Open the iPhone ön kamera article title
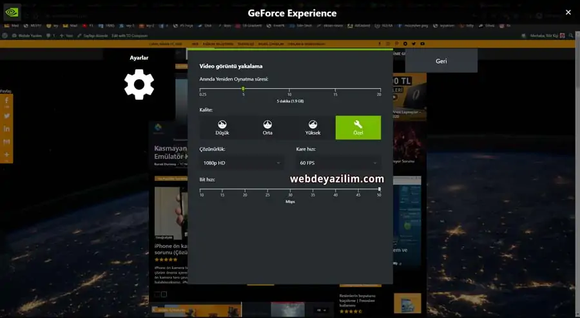Screen dimensions: 580x318 (x=171, y=249)
